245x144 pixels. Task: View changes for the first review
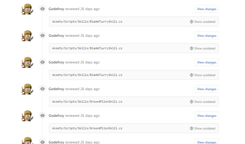pos(207,9)
